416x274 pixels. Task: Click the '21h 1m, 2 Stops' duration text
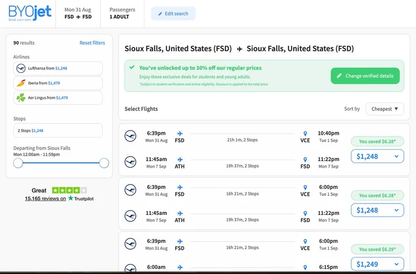point(242,140)
